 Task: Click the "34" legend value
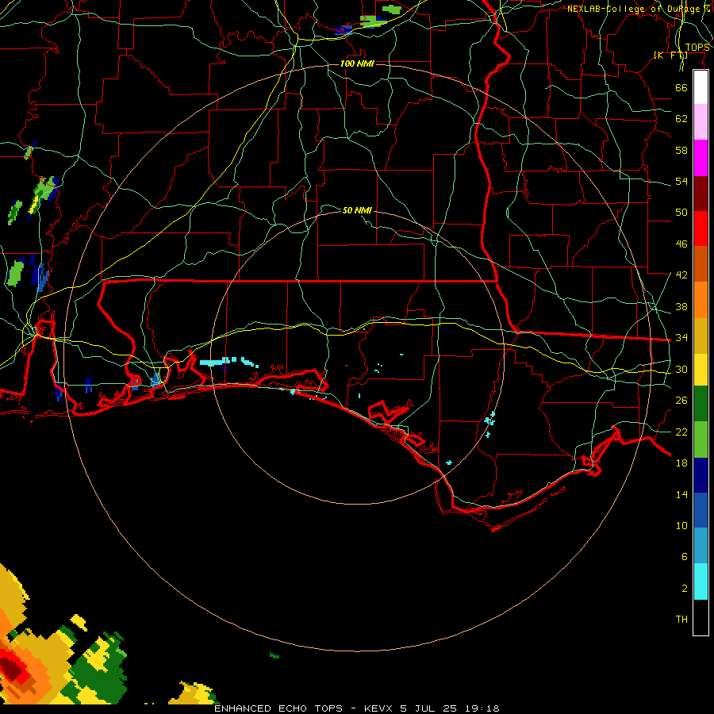(x=681, y=337)
